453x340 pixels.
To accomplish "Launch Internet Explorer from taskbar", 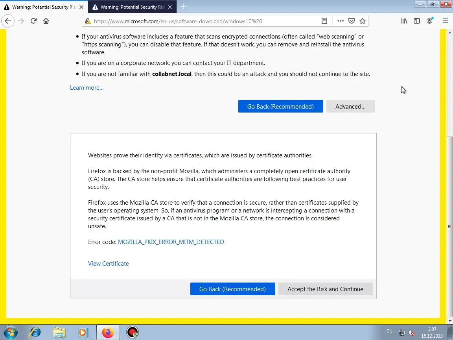I will coord(35,333).
